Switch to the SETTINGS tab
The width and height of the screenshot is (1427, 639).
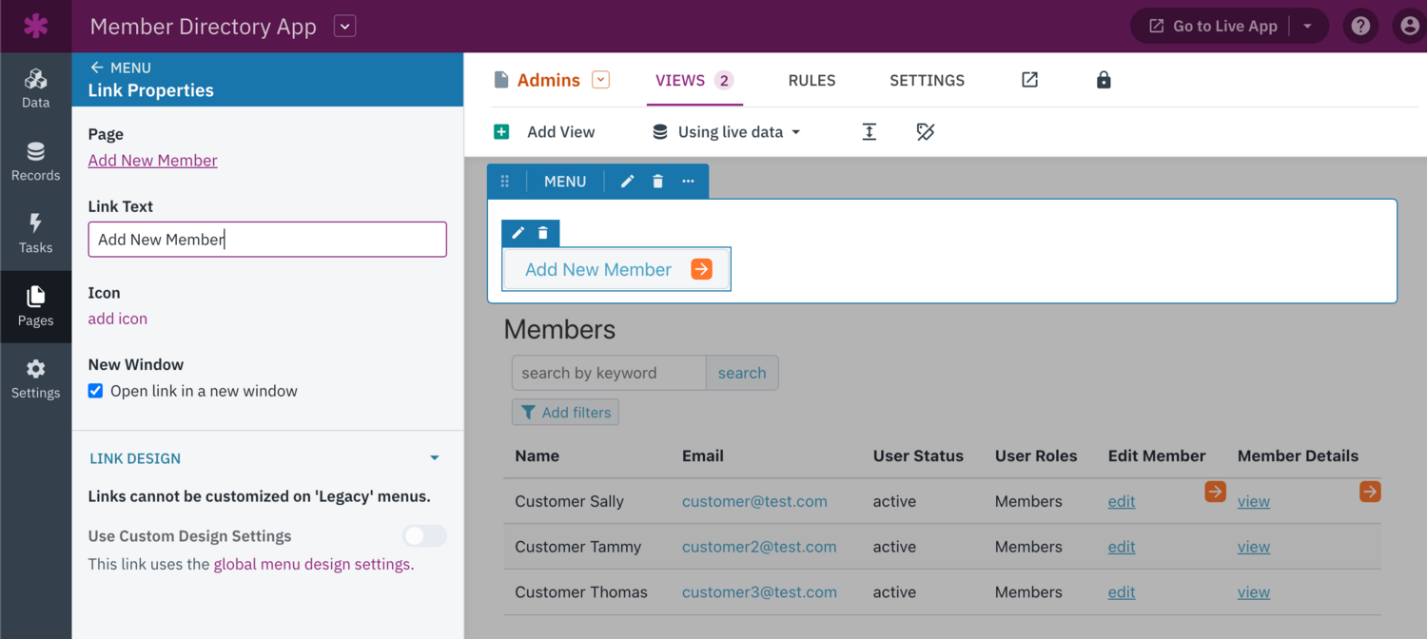coord(926,80)
